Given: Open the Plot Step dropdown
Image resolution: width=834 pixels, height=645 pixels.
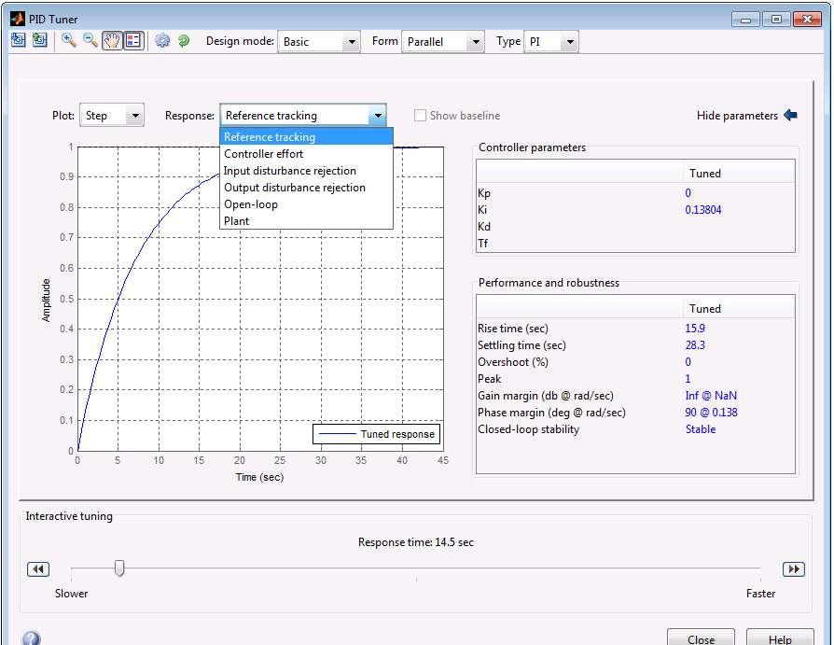Looking at the screenshot, I should [x=112, y=116].
